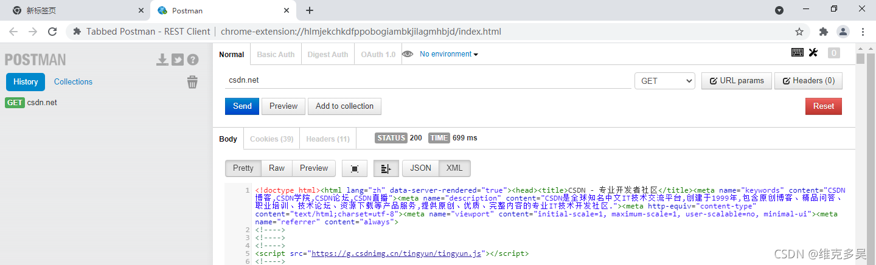Send the request

coord(242,106)
